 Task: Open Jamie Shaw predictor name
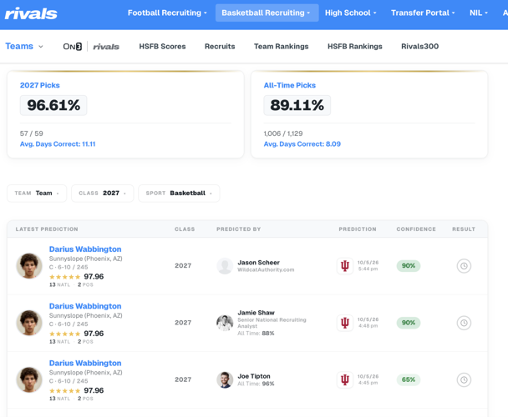click(256, 313)
